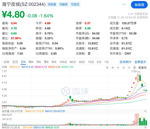Select the 周K weekly chart tab

coord(31,62)
